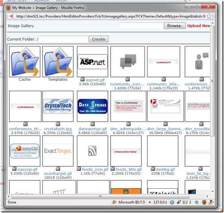Image resolution: width=224 pixels, height=213 pixels.
Task: Open the exacttarget.gif link
Action: point(58,174)
